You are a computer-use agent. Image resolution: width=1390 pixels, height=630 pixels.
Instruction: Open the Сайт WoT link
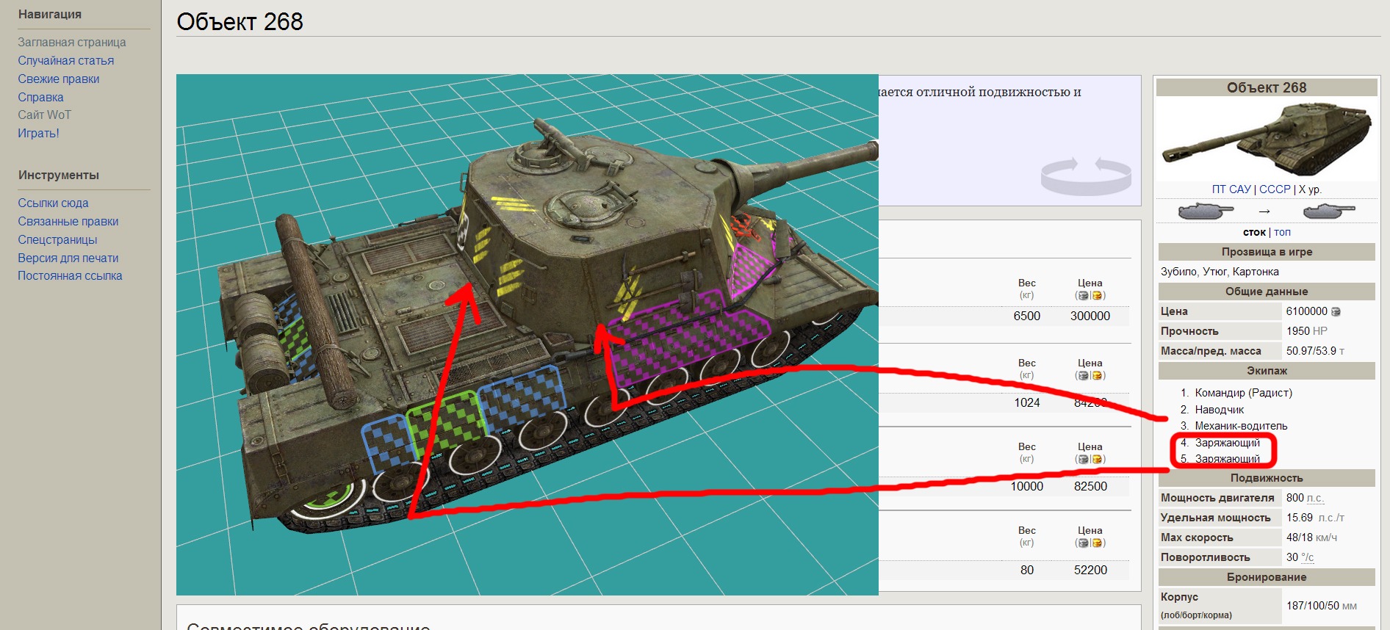[44, 115]
